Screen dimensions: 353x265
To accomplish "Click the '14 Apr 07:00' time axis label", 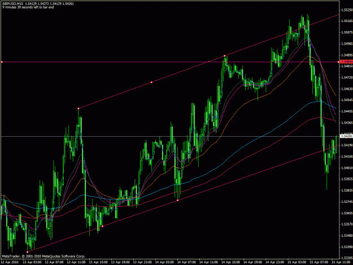I will pos(186,262).
